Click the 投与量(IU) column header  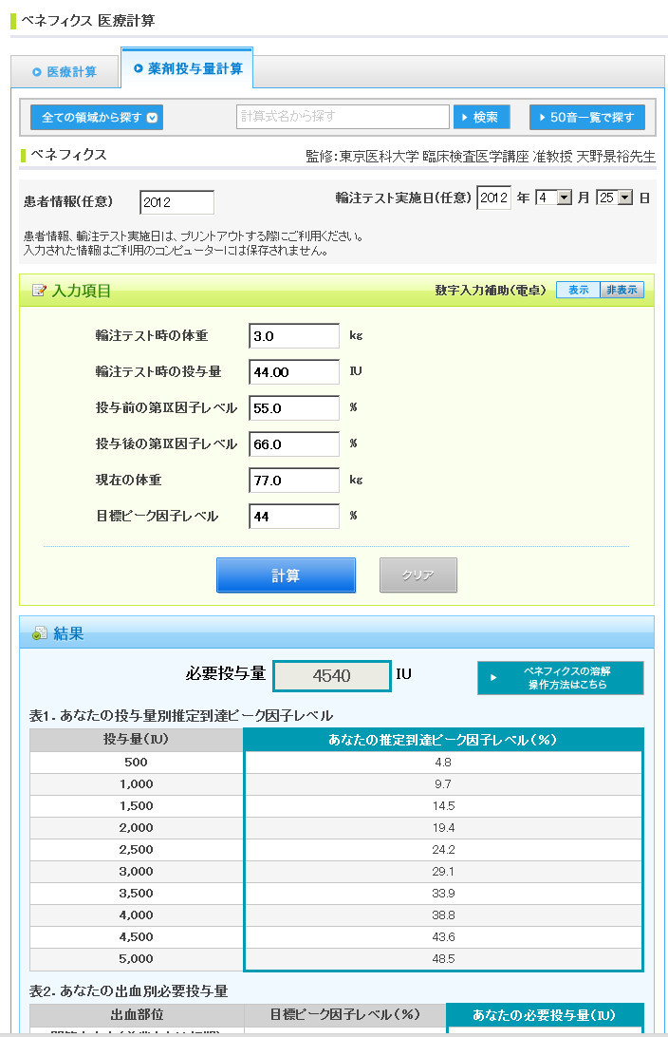click(x=136, y=740)
